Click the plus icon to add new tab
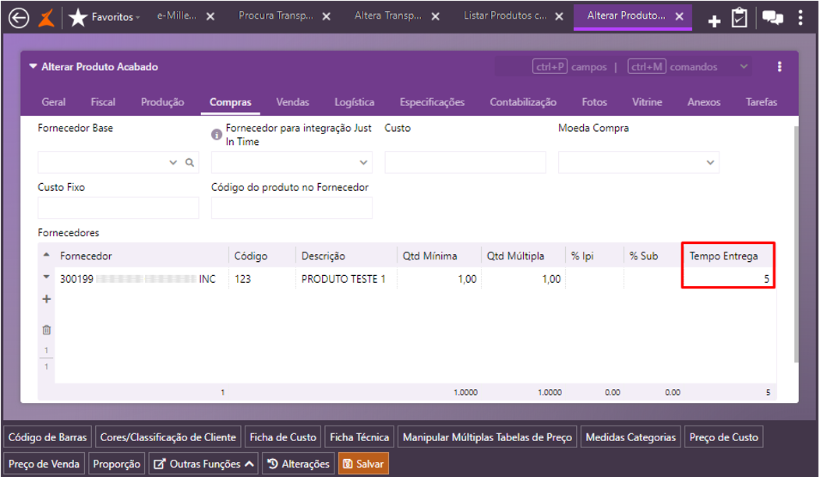The width and height of the screenshot is (820, 491). click(x=714, y=20)
